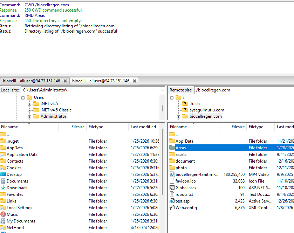
Task: Click the Favorites folder icon
Action: pos(3,194)
